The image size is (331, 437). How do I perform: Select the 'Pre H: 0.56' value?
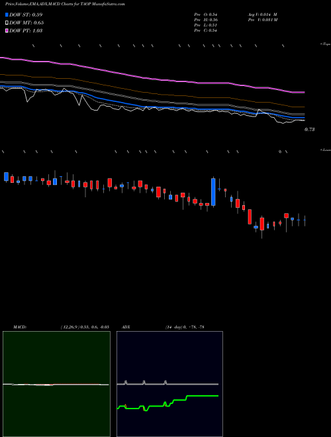pos(206,20)
